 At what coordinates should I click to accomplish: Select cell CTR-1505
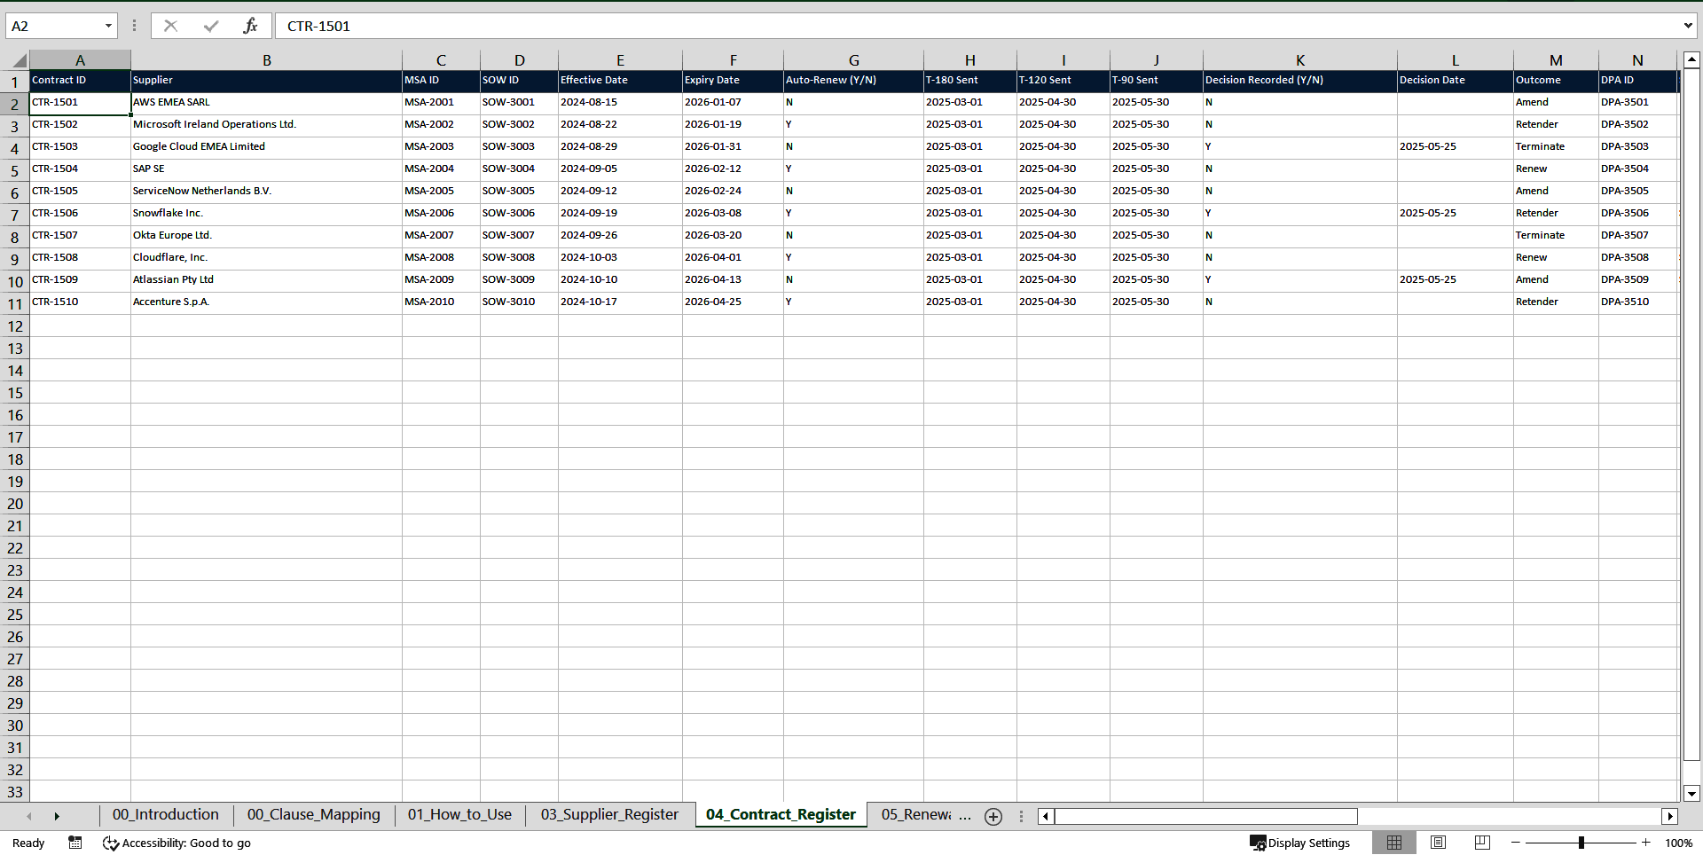click(80, 192)
